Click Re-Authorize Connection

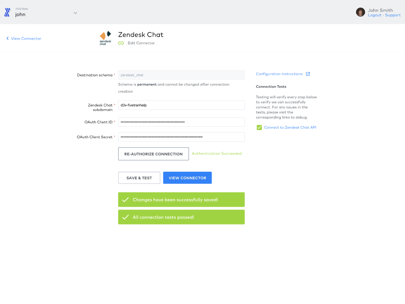coord(153,154)
